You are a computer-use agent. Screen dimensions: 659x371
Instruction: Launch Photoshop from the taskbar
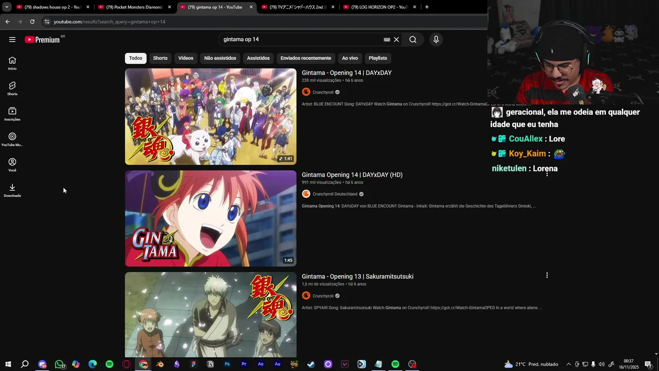click(227, 364)
